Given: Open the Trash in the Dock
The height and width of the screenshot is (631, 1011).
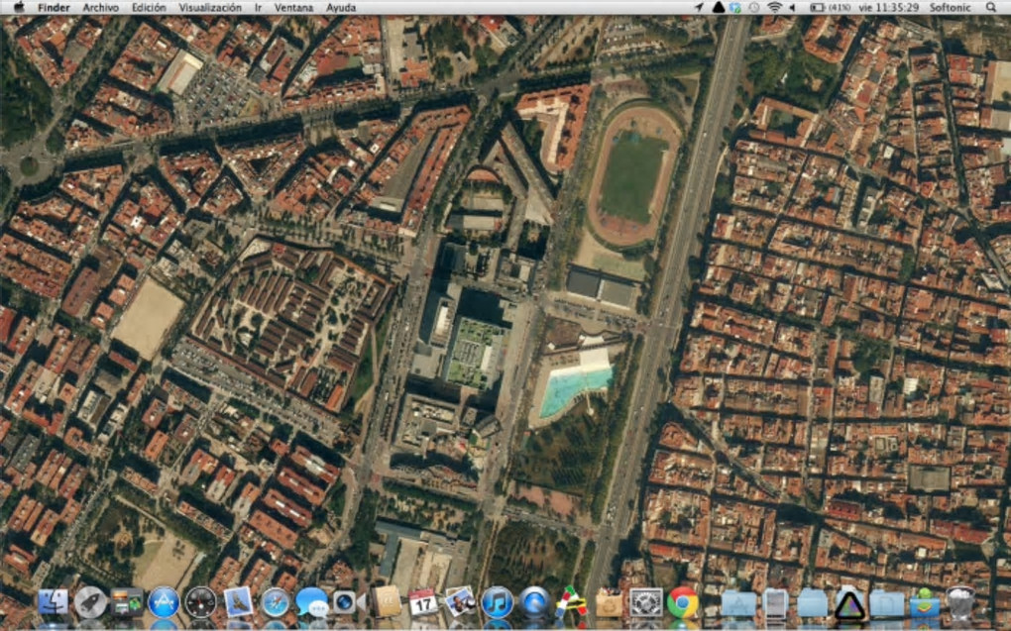Looking at the screenshot, I should (960, 602).
